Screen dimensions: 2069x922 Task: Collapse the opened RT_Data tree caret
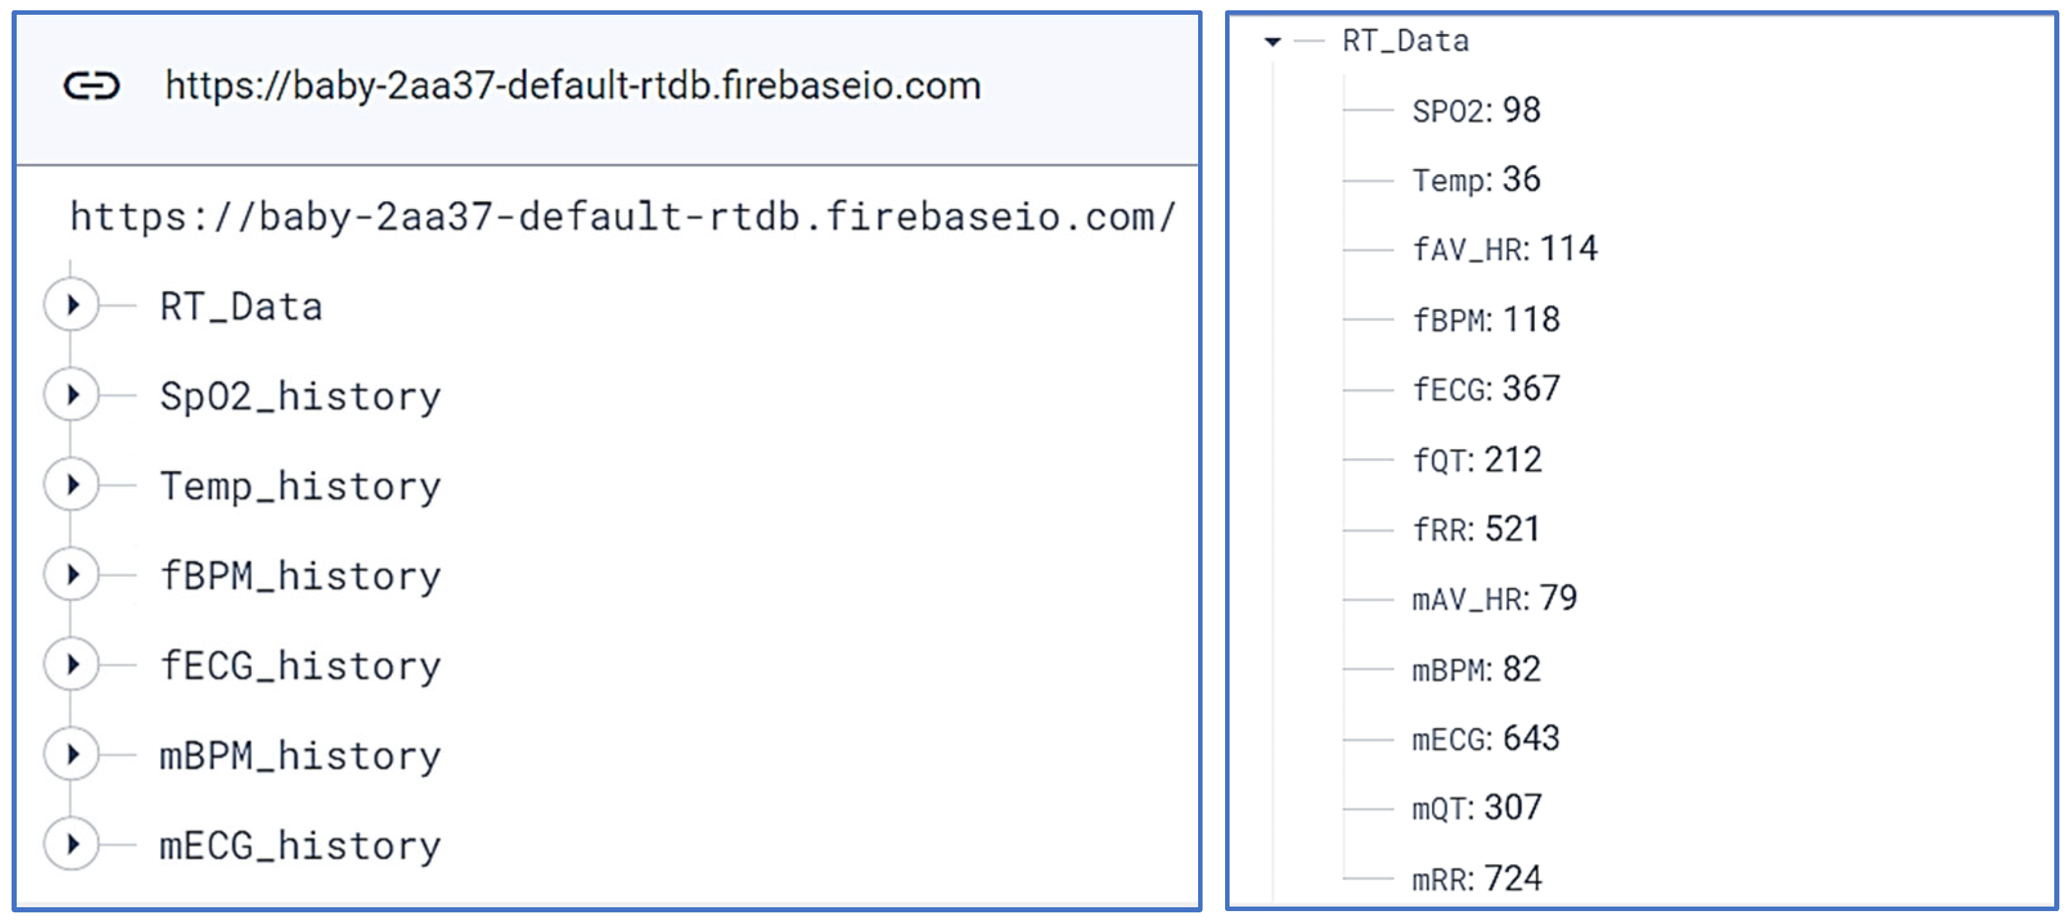[x=1272, y=42]
